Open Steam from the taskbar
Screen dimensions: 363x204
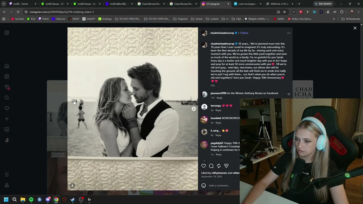(73, 199)
